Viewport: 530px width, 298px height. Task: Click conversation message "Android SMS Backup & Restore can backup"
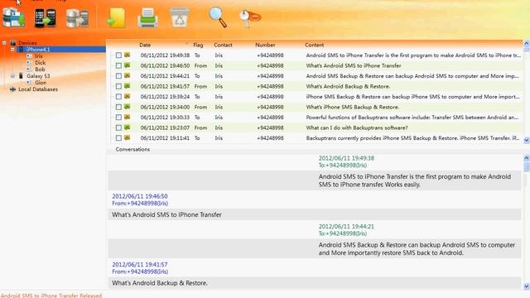point(417,248)
